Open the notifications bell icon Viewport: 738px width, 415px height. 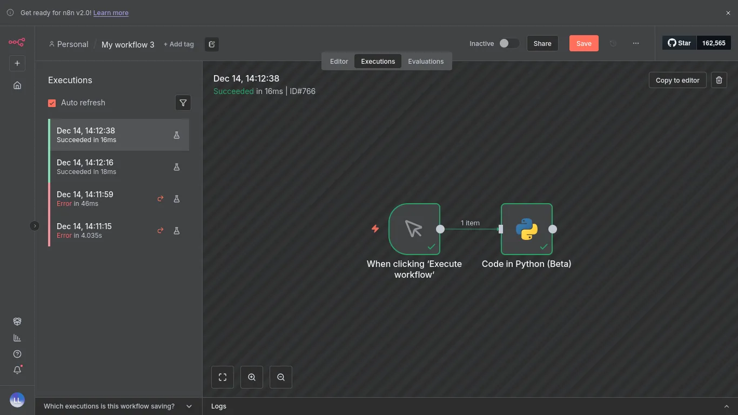17,370
